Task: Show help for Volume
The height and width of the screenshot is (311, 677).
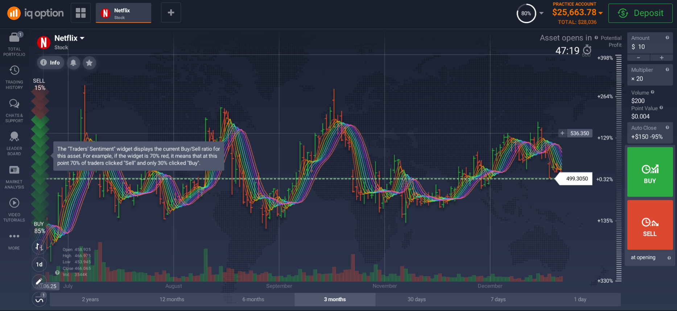Action: coord(652,92)
